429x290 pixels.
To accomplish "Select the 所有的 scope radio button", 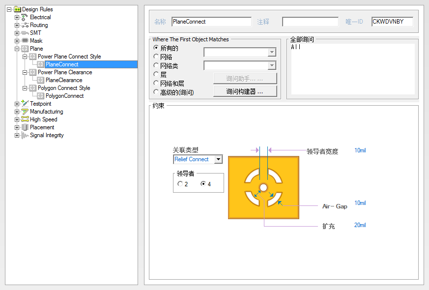I will tap(155, 48).
